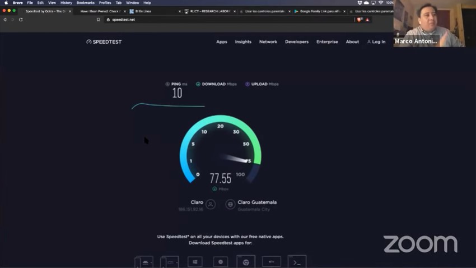Open the Android app download icon
This screenshot has width=476, height=268.
tap(144, 262)
